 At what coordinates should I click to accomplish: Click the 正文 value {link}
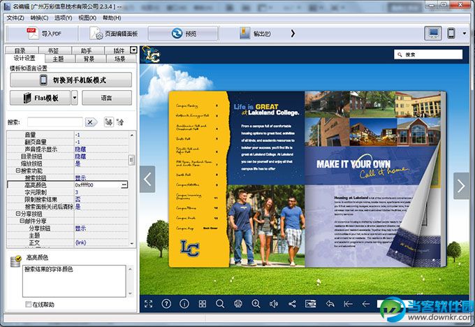coord(80,242)
